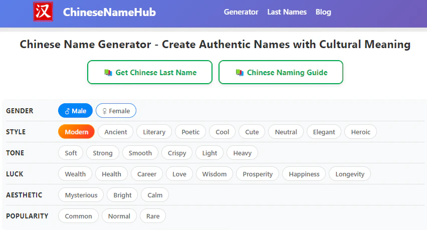
Task: Pick Longevity under Luck
Action: coord(350,174)
